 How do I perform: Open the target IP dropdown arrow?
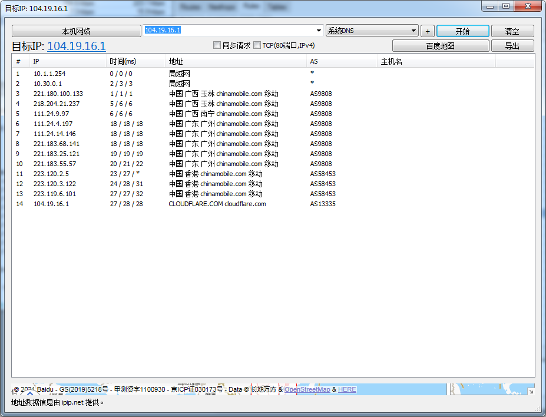coord(319,31)
